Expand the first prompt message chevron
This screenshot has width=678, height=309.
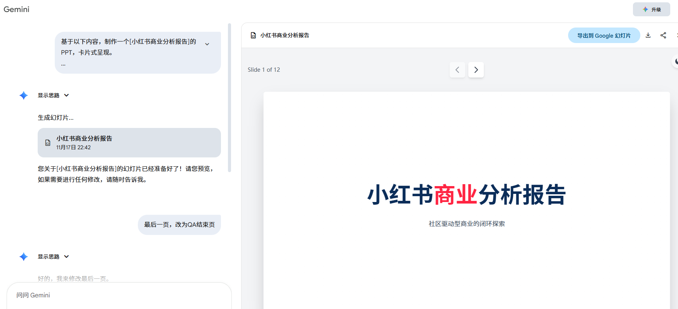pos(207,44)
